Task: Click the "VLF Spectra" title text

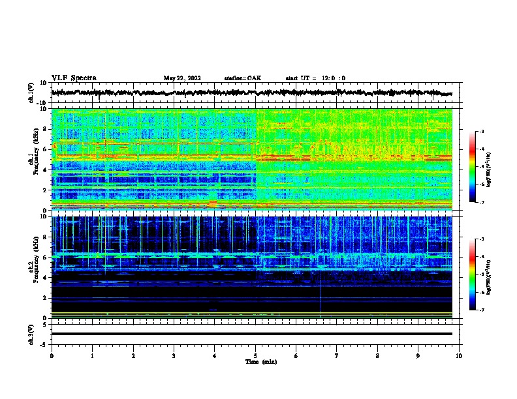Action: coord(74,78)
